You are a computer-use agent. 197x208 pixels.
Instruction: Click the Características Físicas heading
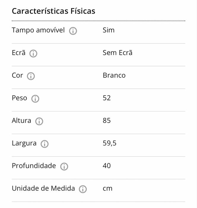tap(53, 11)
